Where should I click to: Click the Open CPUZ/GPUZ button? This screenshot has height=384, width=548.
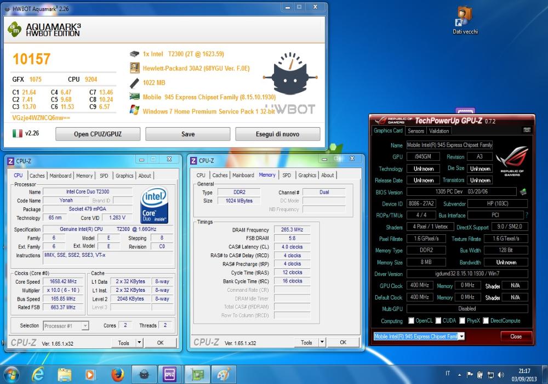[98, 134]
